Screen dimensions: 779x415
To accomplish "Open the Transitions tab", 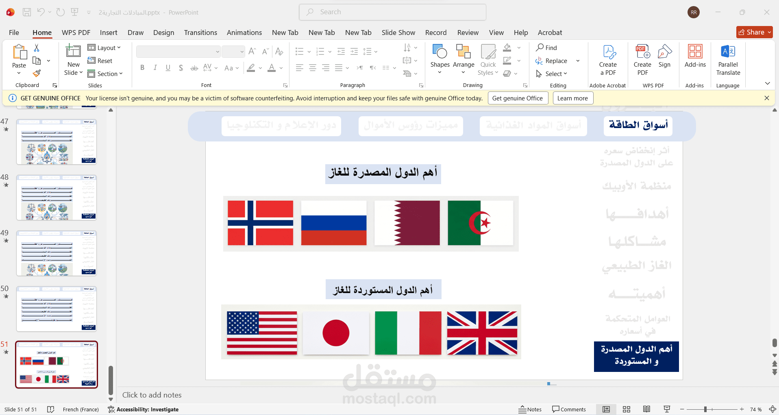I will tap(200, 33).
